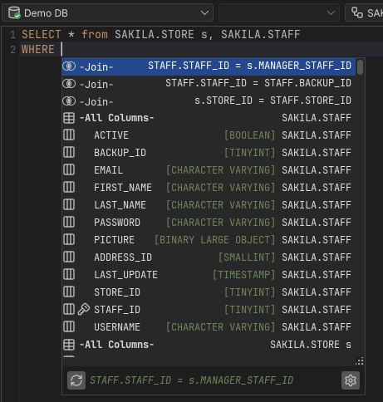Screen dimensions: 383x402
Task: Click line number 1 in gutter
Action: click(x=12, y=35)
